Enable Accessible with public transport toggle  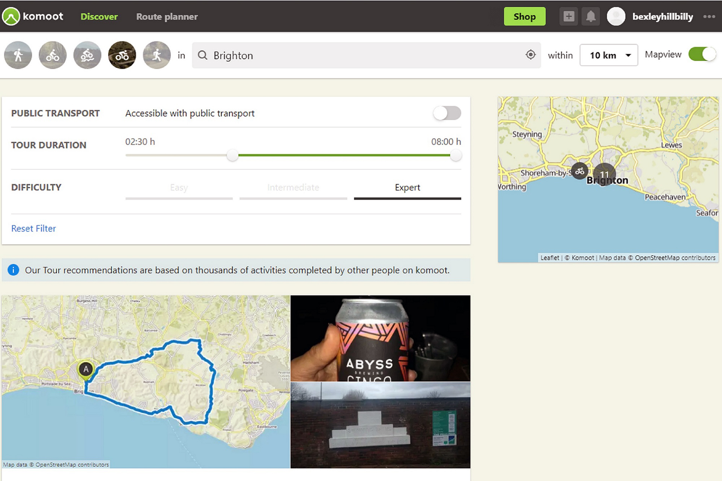(x=447, y=113)
